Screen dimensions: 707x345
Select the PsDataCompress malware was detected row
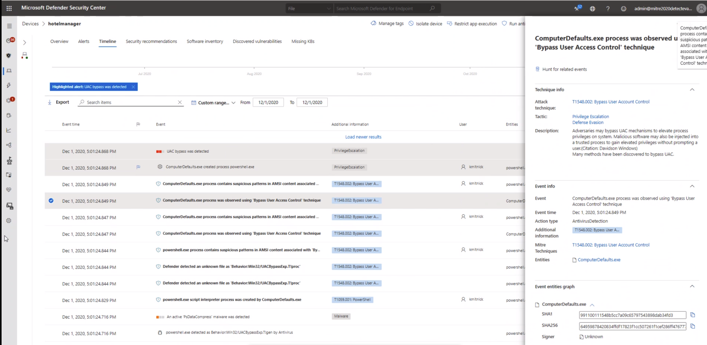tap(285, 317)
